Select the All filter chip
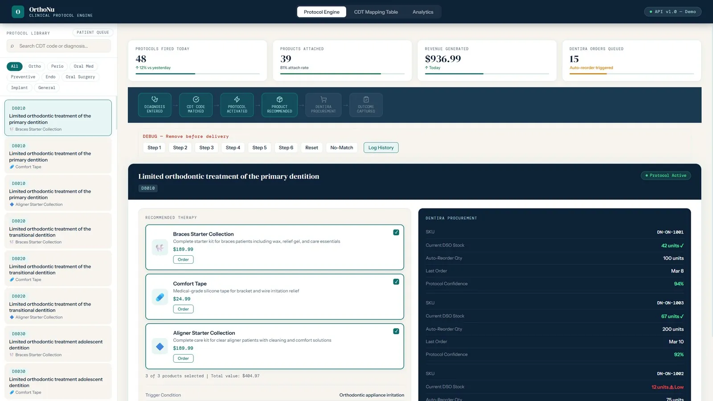 (x=15, y=66)
